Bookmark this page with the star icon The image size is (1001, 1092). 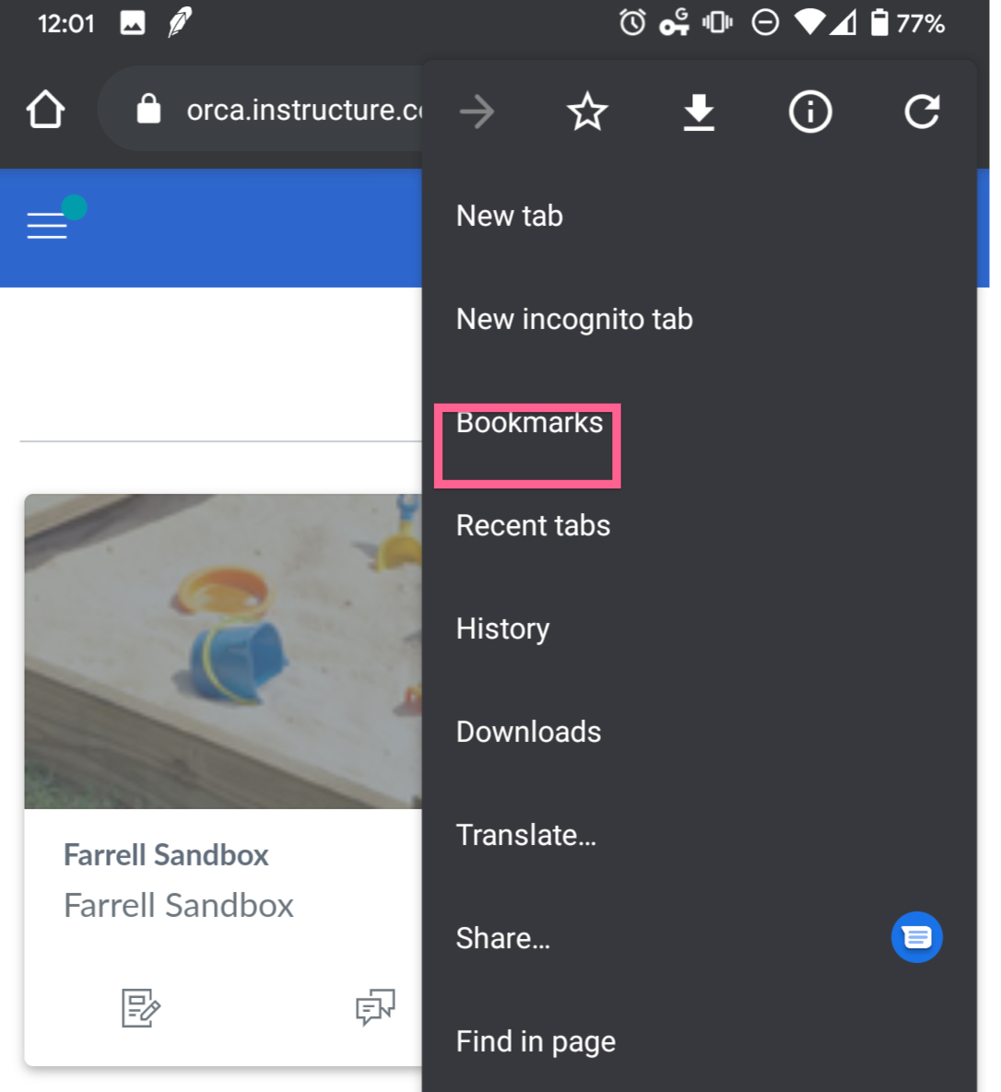pyautogui.click(x=587, y=112)
